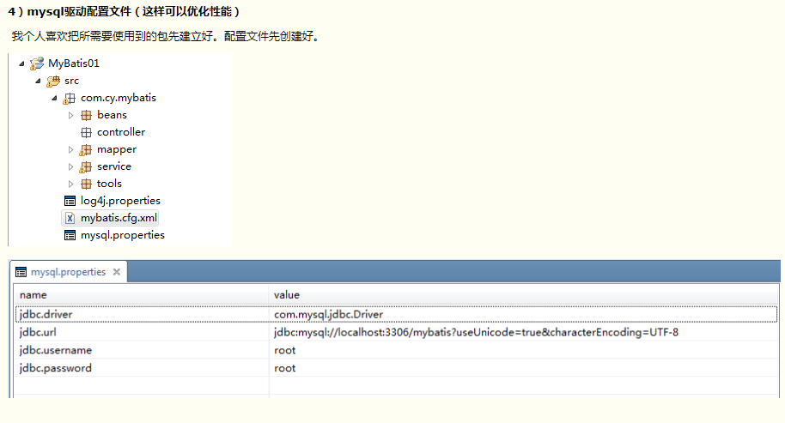Click the log4j.properties file icon
The width and height of the screenshot is (785, 423).
click(70, 201)
